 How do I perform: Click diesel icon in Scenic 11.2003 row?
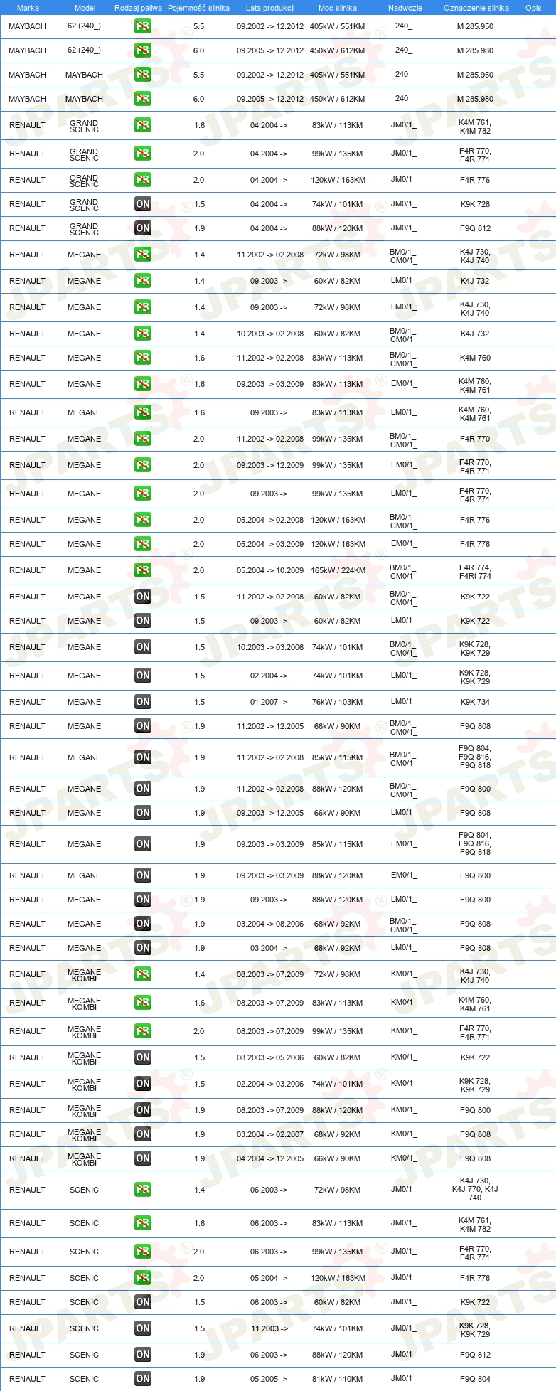click(x=143, y=1328)
